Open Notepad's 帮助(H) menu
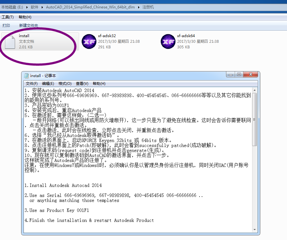The height and width of the screenshot is (240, 287). [99, 84]
